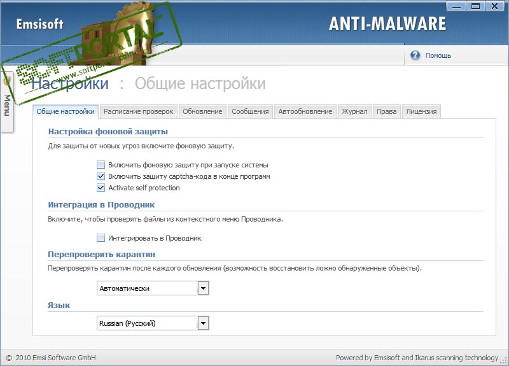Uncheck the captcha-code protection checkbox
Screen dimensions: 509x366
click(x=101, y=176)
